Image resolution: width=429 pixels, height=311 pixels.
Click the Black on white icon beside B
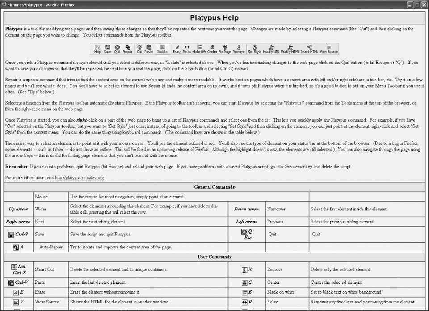click(x=244, y=292)
